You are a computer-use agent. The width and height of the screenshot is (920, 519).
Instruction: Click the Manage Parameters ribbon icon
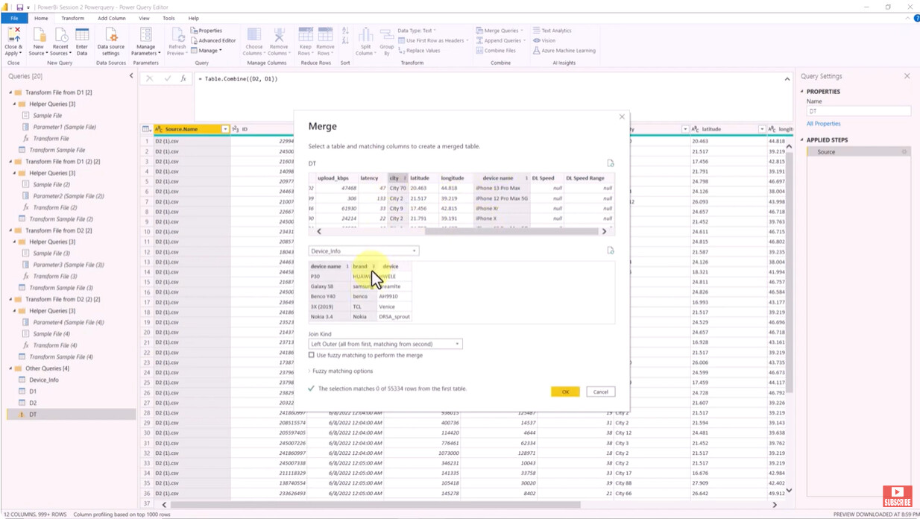click(146, 36)
